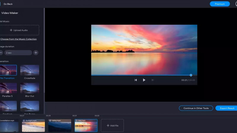The image size is (237, 133).
Task: Select the Sea.mp4 clip
Action: [86, 125]
